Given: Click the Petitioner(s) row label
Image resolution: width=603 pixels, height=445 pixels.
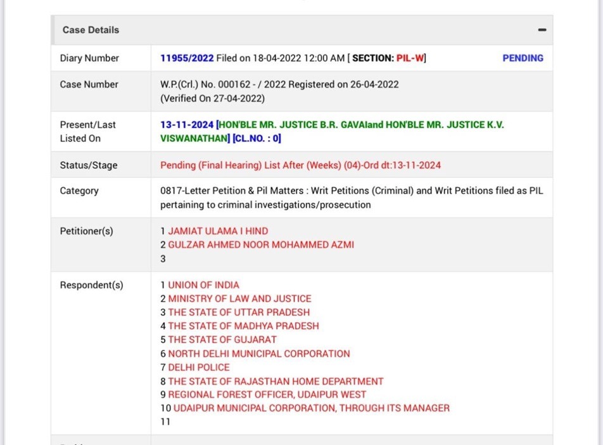Looking at the screenshot, I should point(87,231).
